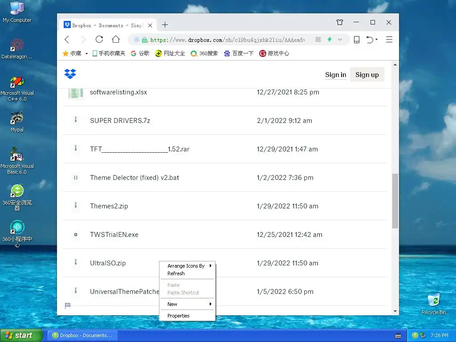
Task: Select the My Computer desktop icon
Action: click(x=17, y=12)
